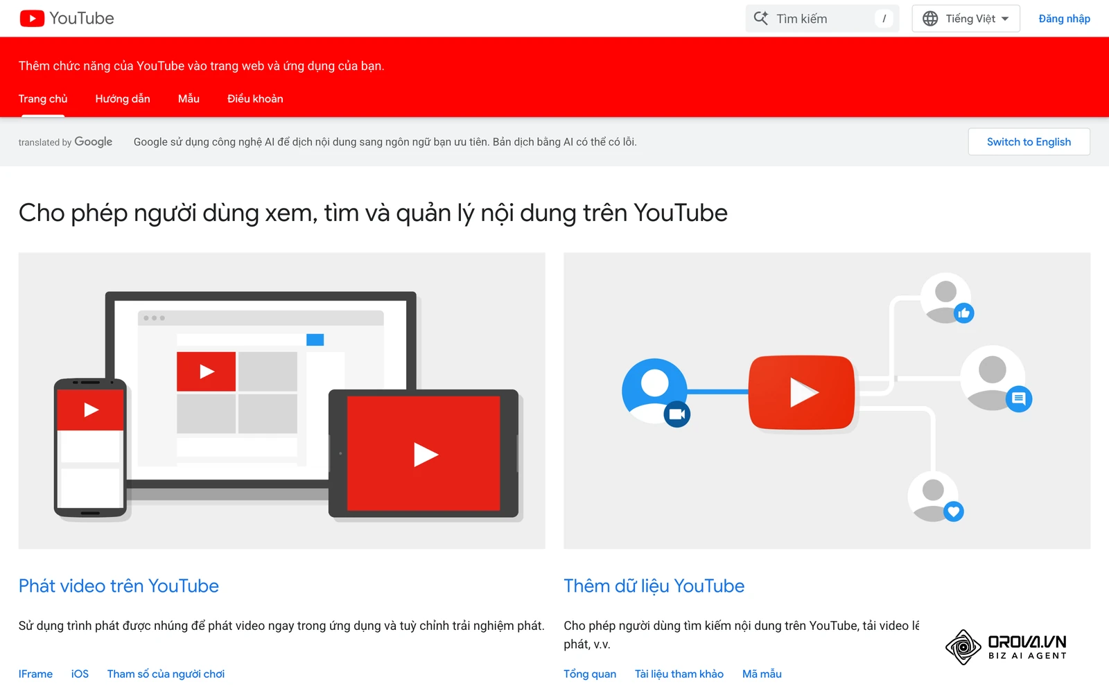Open the Mẫu tab
The image size is (1109, 693).
point(189,99)
